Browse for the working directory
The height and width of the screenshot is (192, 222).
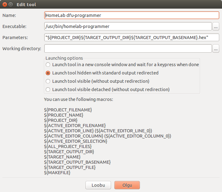(x=216, y=49)
